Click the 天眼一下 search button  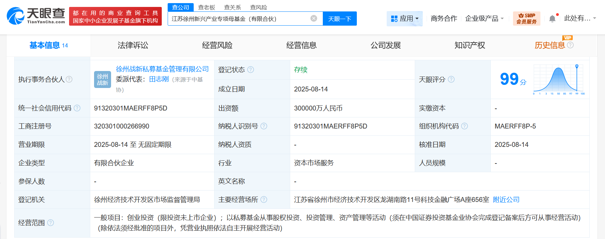339,19
